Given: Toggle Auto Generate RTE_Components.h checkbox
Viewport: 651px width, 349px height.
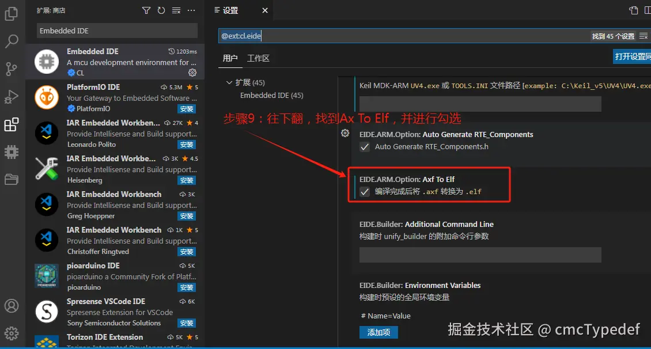Looking at the screenshot, I should click(x=365, y=147).
